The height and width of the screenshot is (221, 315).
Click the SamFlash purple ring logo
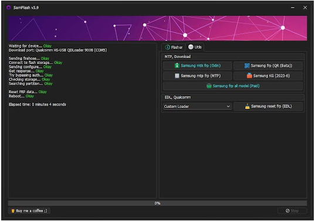(x=8, y=8)
